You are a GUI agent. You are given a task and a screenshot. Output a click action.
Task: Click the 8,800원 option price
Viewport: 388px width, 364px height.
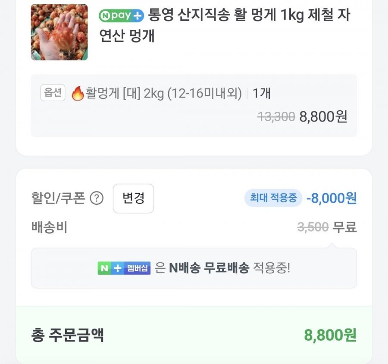(x=323, y=116)
